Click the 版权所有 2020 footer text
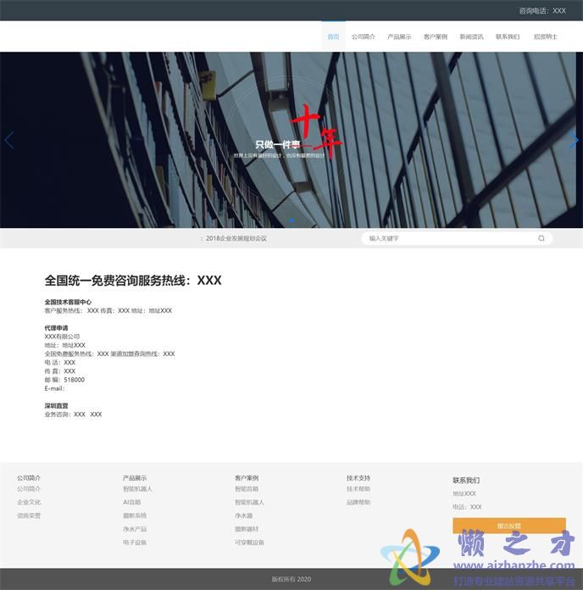The image size is (583, 590). pyautogui.click(x=291, y=579)
